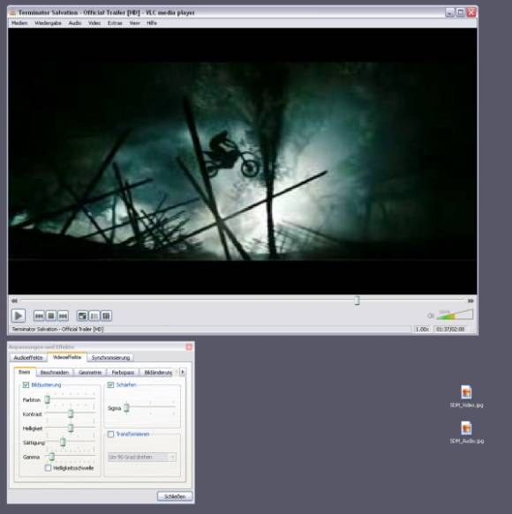Slow down playback with left seek arrow

click(14, 301)
